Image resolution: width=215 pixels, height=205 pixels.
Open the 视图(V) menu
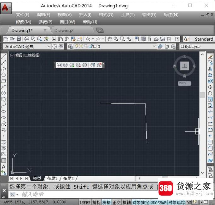[x=65, y=15]
